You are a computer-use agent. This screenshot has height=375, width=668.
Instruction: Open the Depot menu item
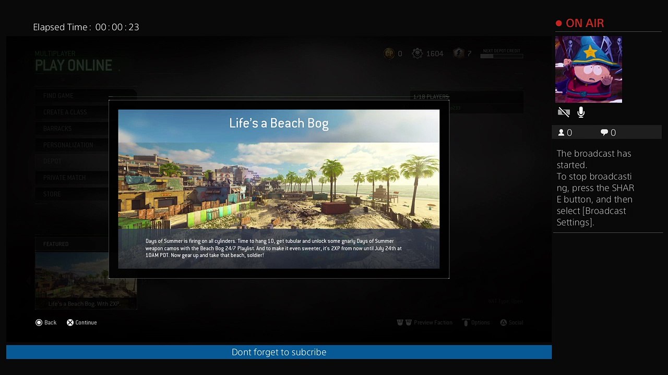52,161
